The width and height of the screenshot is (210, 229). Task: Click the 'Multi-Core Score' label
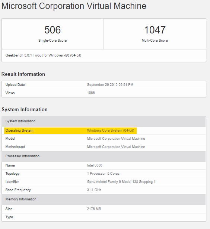coord(155,41)
